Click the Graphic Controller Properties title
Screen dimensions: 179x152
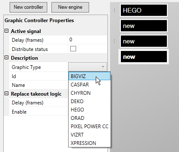39,20
